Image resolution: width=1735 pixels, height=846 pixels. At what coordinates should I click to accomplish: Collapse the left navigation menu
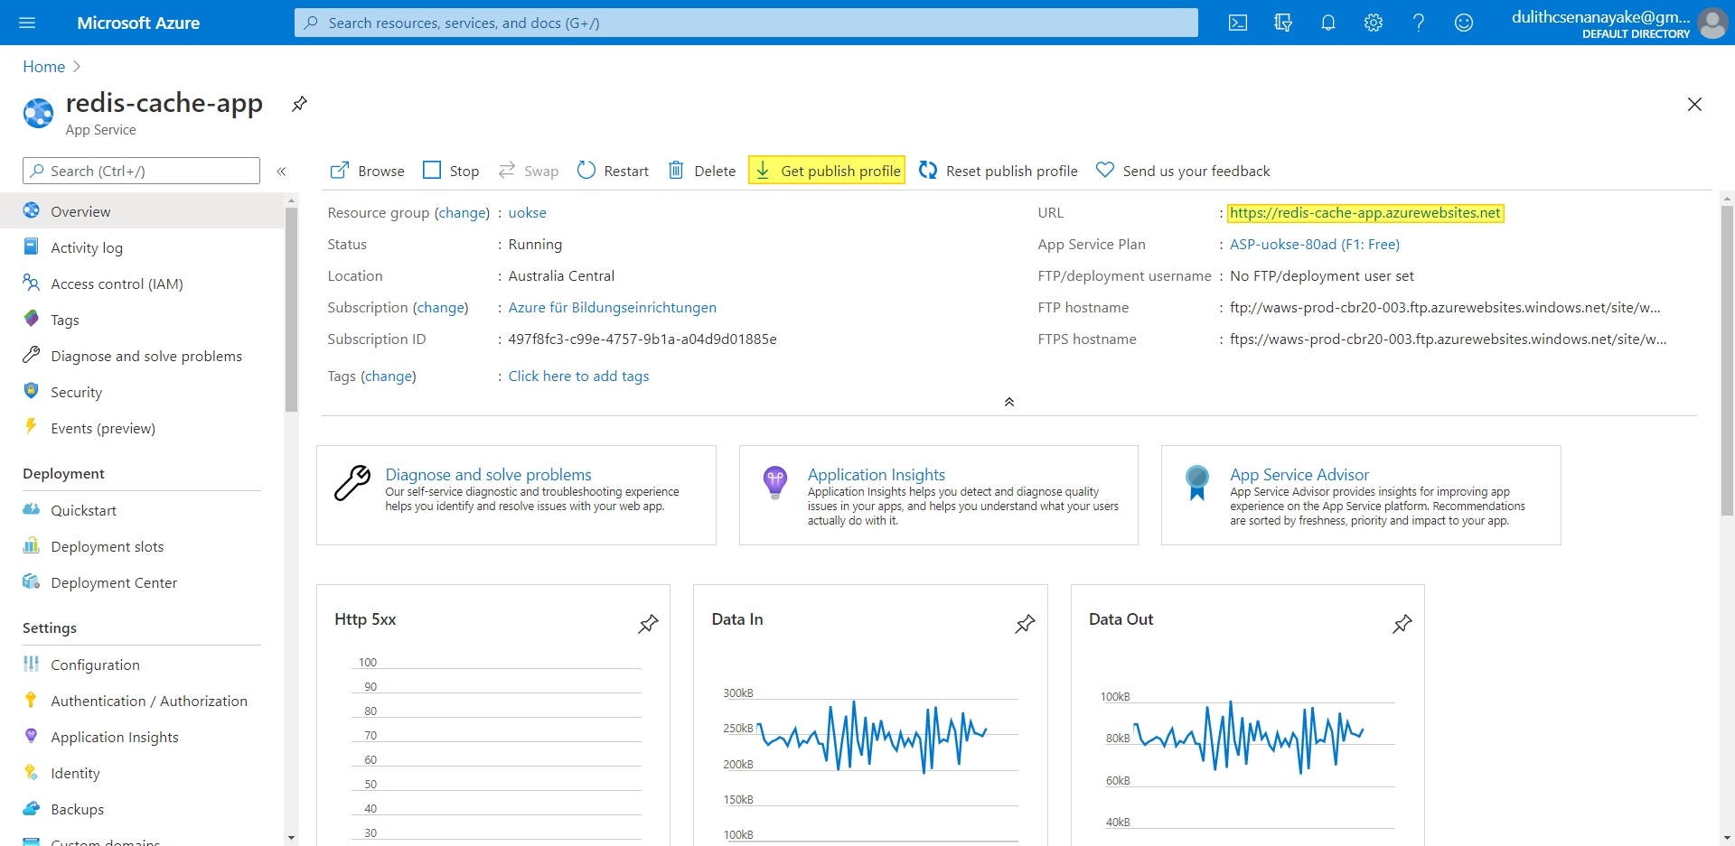(x=281, y=171)
